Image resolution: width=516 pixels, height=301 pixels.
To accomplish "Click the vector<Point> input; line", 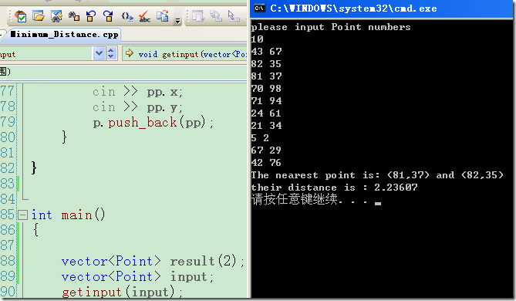I will pos(137,276).
